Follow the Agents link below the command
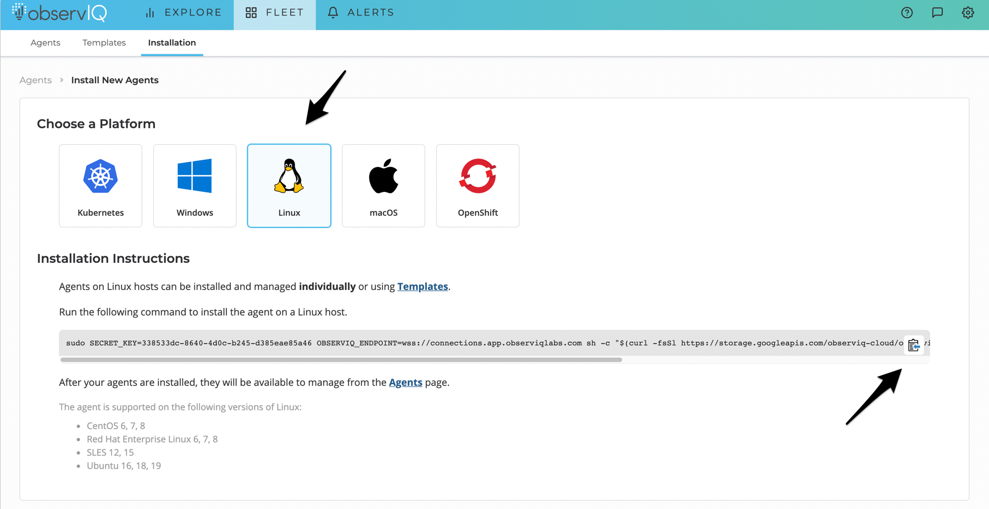The width and height of the screenshot is (989, 509). [406, 383]
